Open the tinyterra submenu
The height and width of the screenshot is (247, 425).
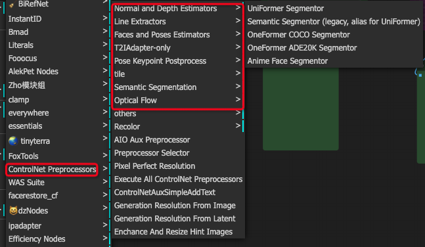[57, 141]
